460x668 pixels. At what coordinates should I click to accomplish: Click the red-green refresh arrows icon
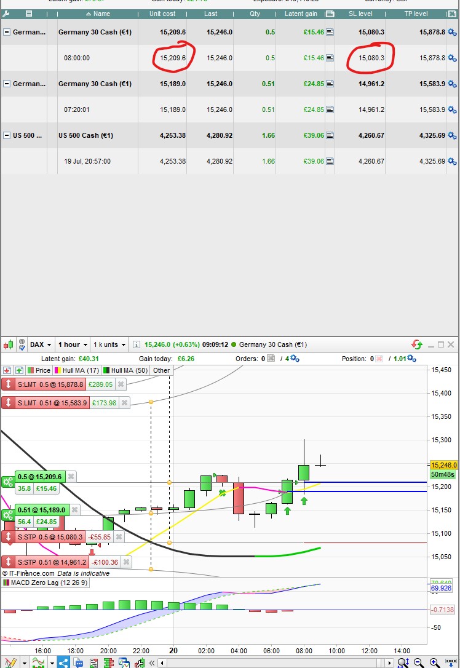(x=416, y=344)
